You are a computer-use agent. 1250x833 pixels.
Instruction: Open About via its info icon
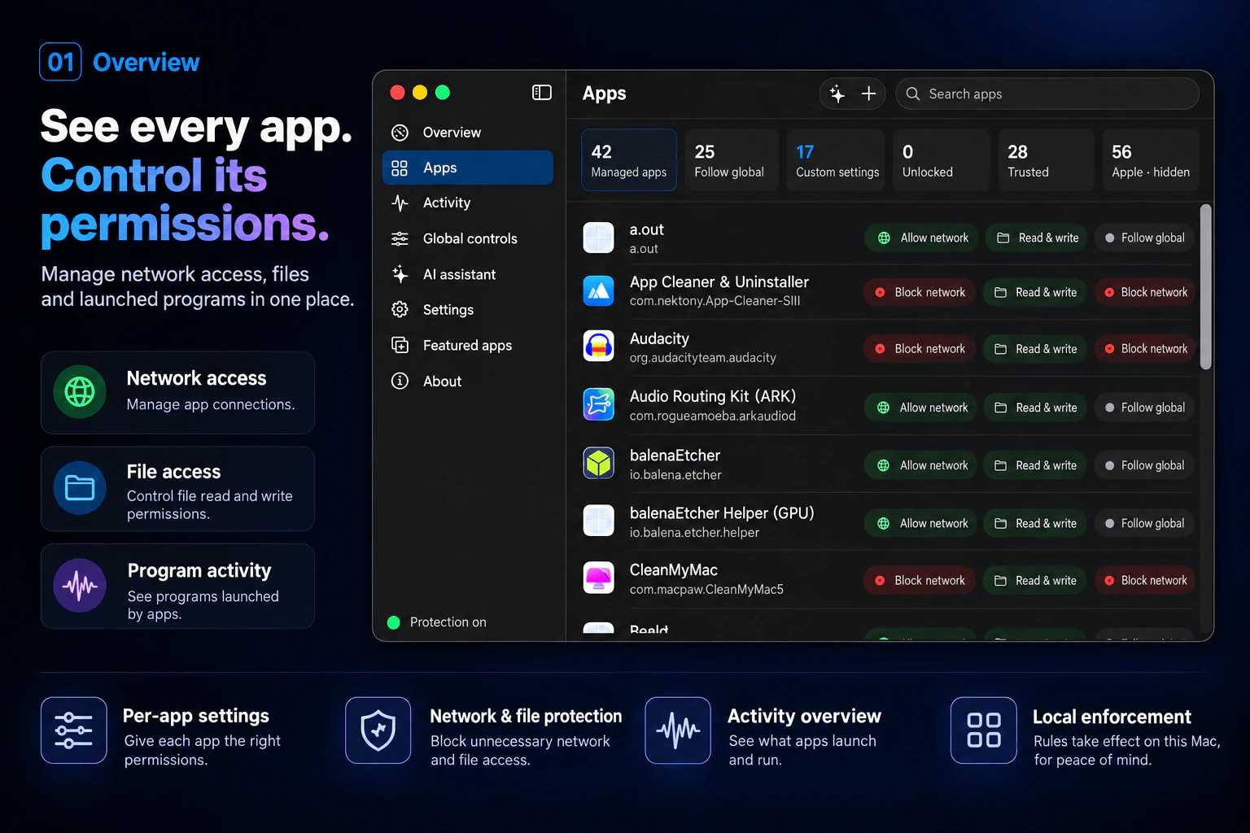pyautogui.click(x=400, y=381)
